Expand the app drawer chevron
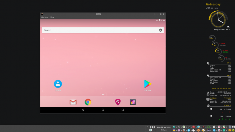This screenshot has width=235, height=132. [103, 94]
